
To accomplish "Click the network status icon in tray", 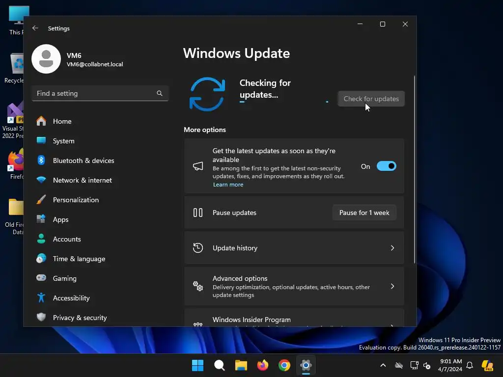I will (x=414, y=365).
